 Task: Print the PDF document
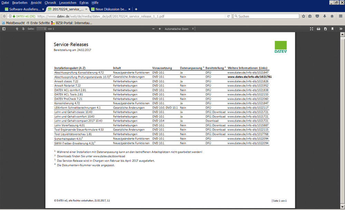pos(318,29)
